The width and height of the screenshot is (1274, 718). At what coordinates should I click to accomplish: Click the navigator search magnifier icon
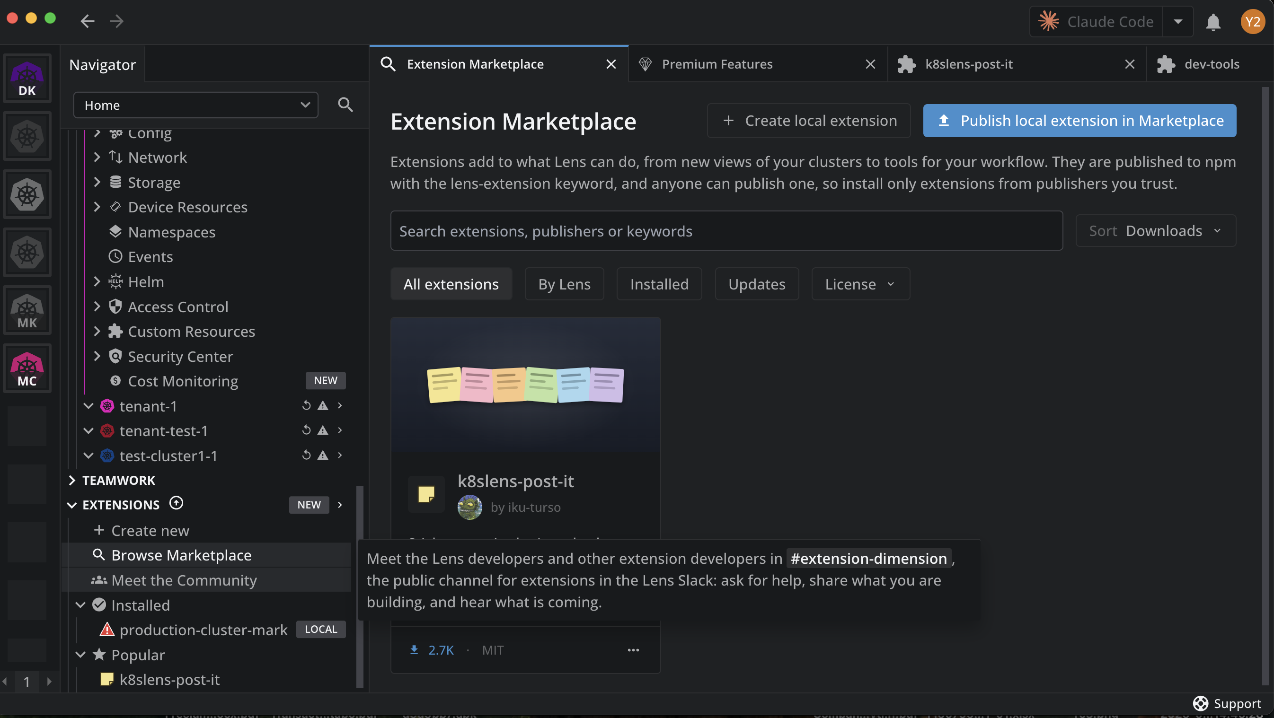(x=345, y=105)
